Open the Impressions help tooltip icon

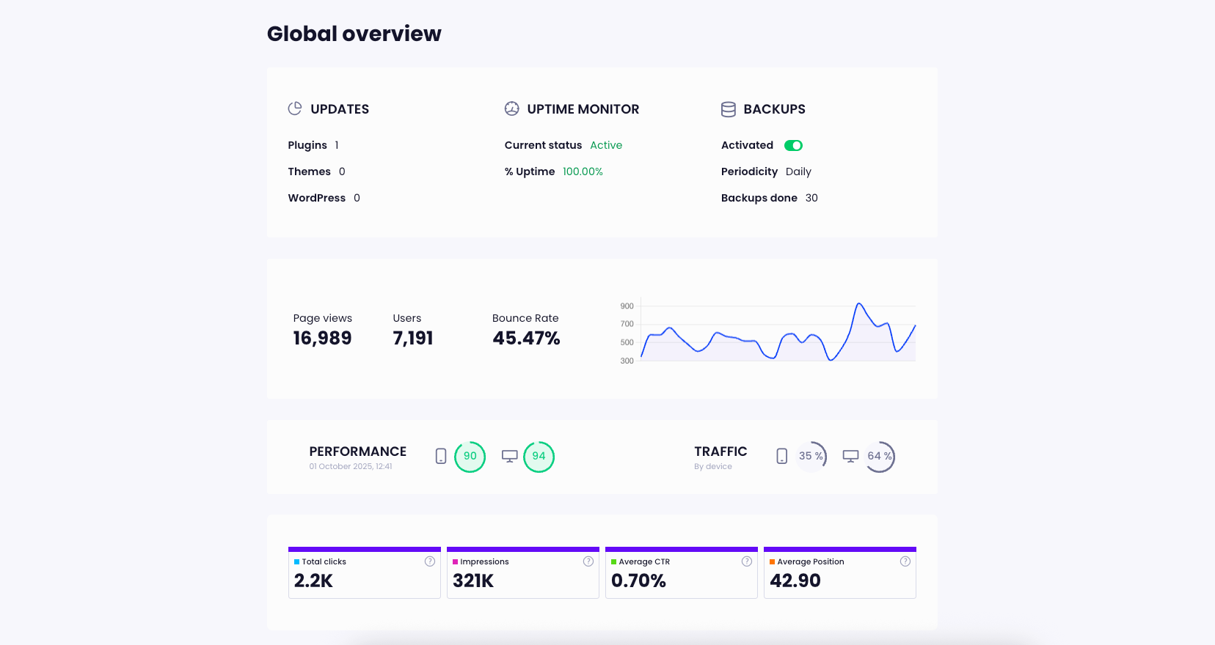point(588,561)
